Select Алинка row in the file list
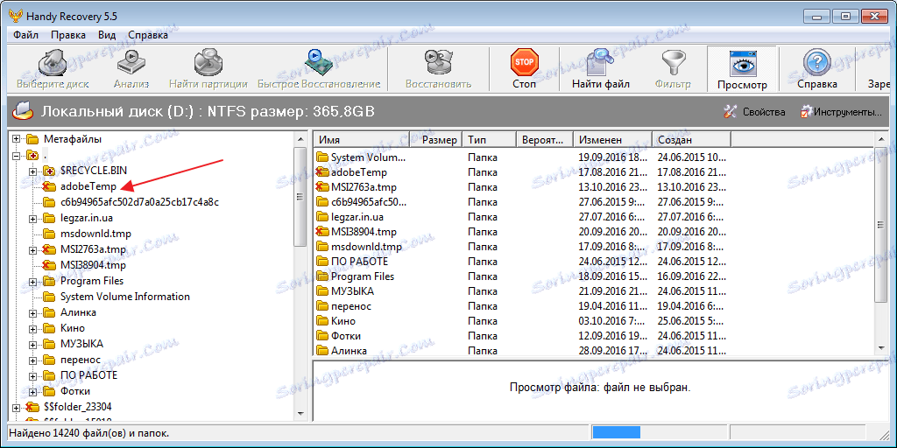Image resolution: width=897 pixels, height=448 pixels. (x=594, y=350)
